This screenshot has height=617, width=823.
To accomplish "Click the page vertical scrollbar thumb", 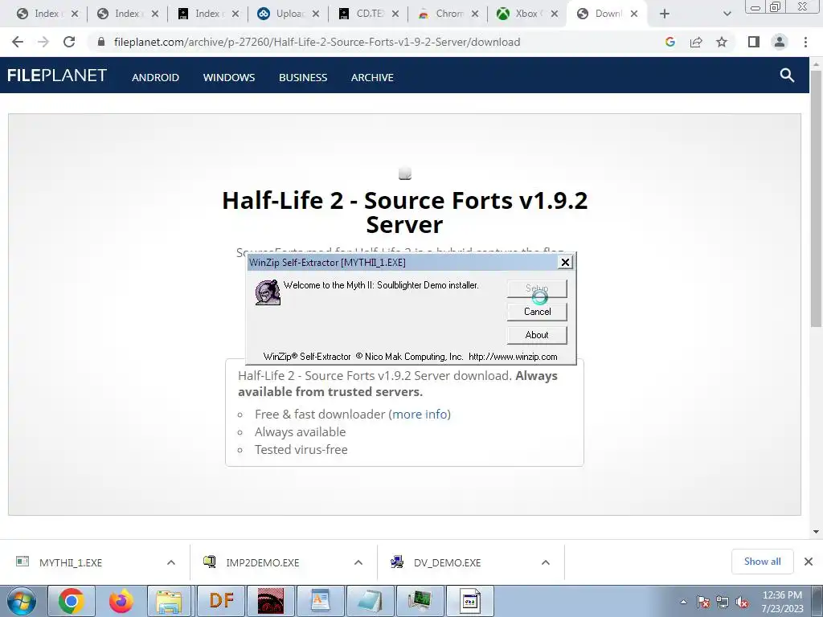I will (816, 198).
